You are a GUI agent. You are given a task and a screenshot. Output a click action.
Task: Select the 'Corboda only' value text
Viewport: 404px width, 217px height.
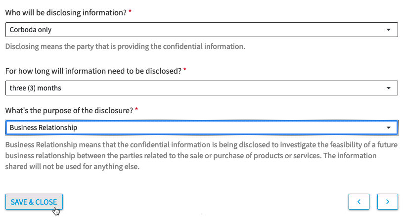tap(31, 30)
